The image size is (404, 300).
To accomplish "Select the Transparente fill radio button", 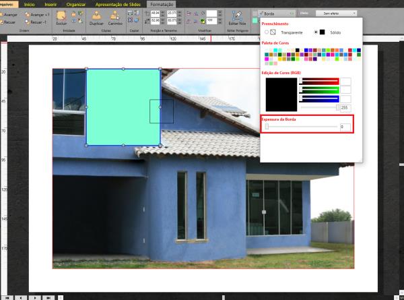I will pos(267,32).
